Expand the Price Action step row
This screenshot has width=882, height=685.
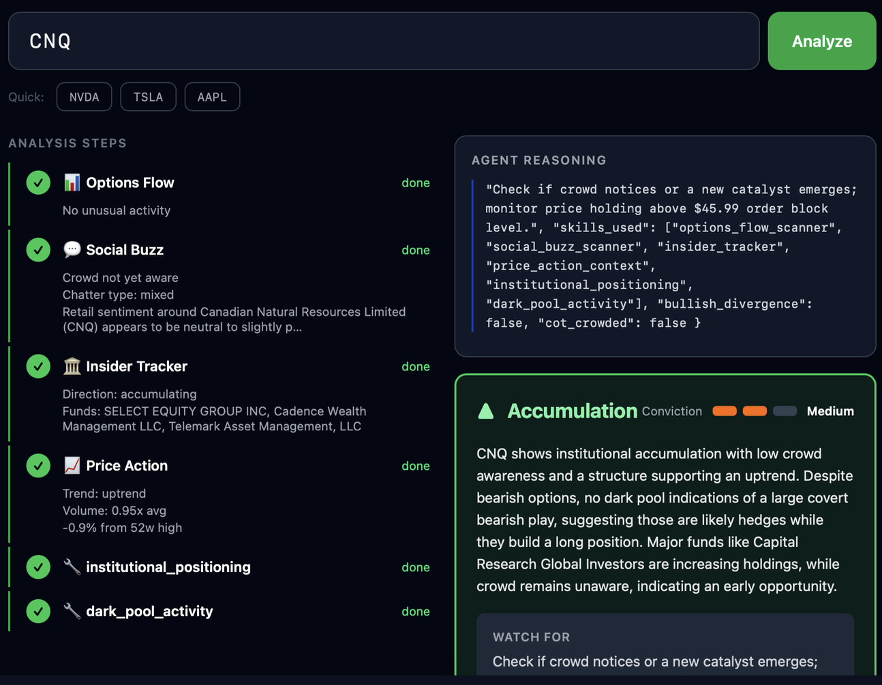[127, 466]
